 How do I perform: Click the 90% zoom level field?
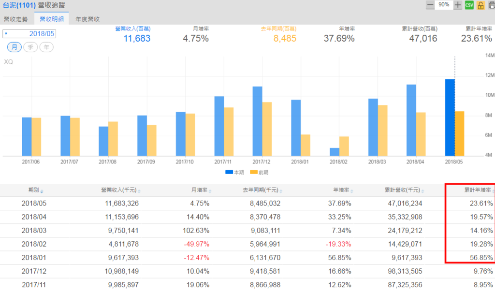[x=444, y=5]
